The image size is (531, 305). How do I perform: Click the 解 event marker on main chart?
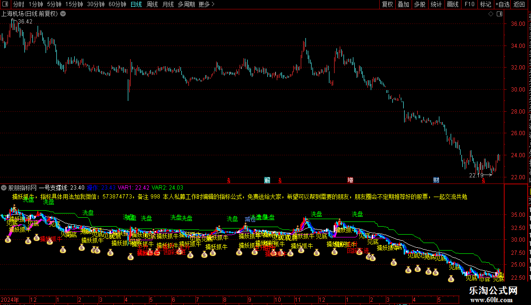point(267,180)
